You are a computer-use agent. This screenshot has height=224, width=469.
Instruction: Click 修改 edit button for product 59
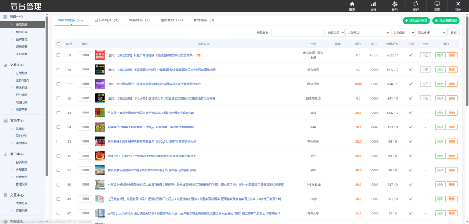click(x=440, y=55)
